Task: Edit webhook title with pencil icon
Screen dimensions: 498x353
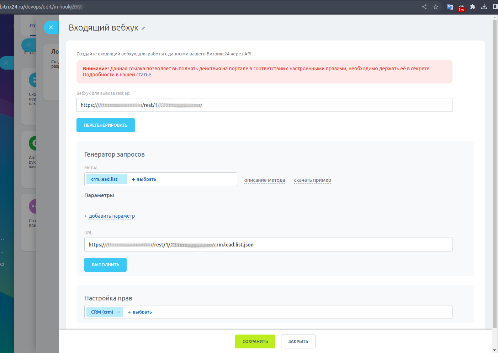Action: [x=143, y=28]
